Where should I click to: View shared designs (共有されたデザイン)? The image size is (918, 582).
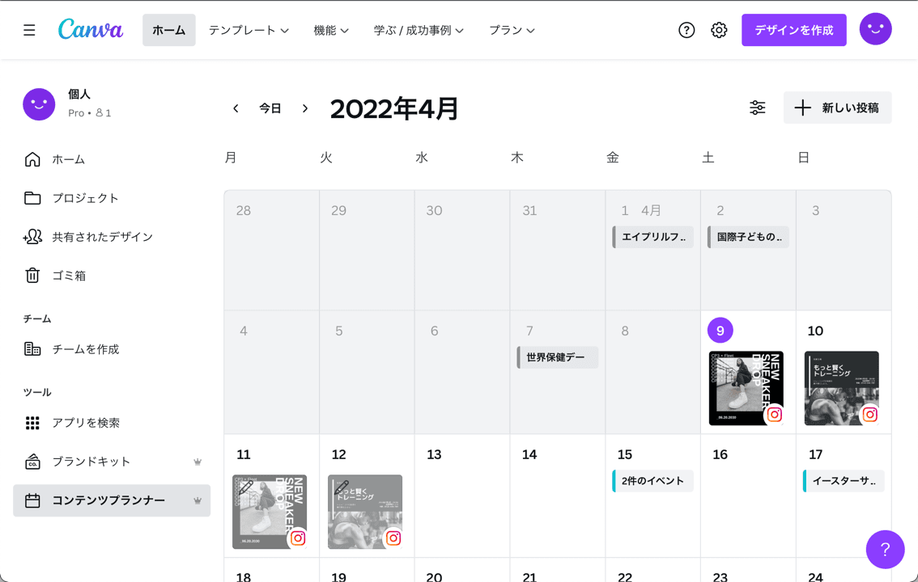click(93, 236)
